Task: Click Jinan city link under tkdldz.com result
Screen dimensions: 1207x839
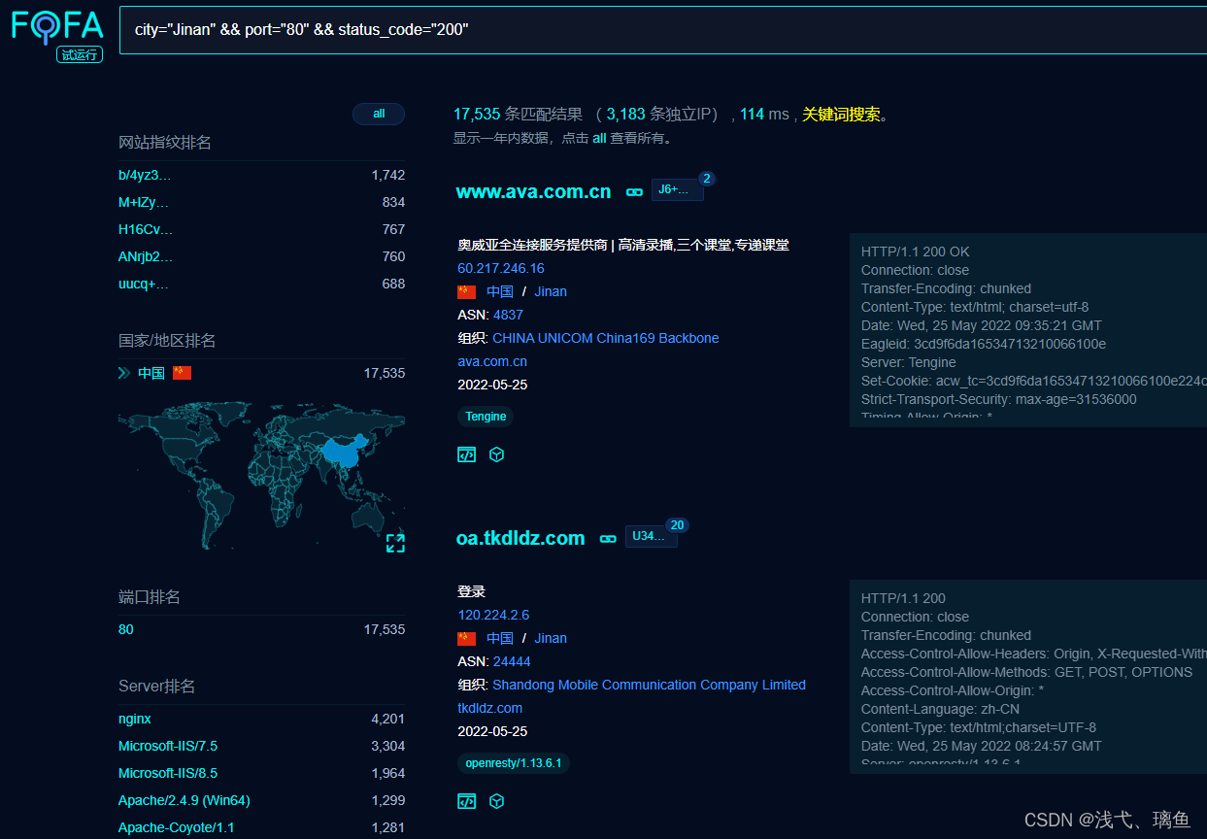Action: click(551, 638)
